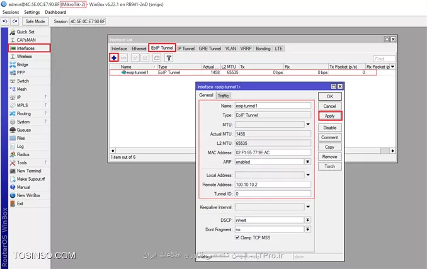This screenshot has width=427, height=269.
Task: Expand the Tools submenu
Action: [x=46, y=162]
